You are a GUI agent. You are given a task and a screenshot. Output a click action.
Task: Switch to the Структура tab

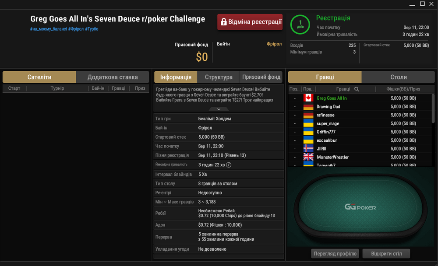pos(219,77)
